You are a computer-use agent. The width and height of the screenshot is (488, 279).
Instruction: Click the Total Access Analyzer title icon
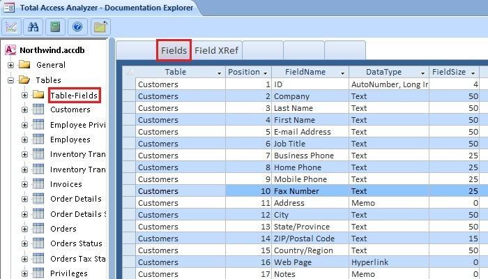click(x=9, y=8)
